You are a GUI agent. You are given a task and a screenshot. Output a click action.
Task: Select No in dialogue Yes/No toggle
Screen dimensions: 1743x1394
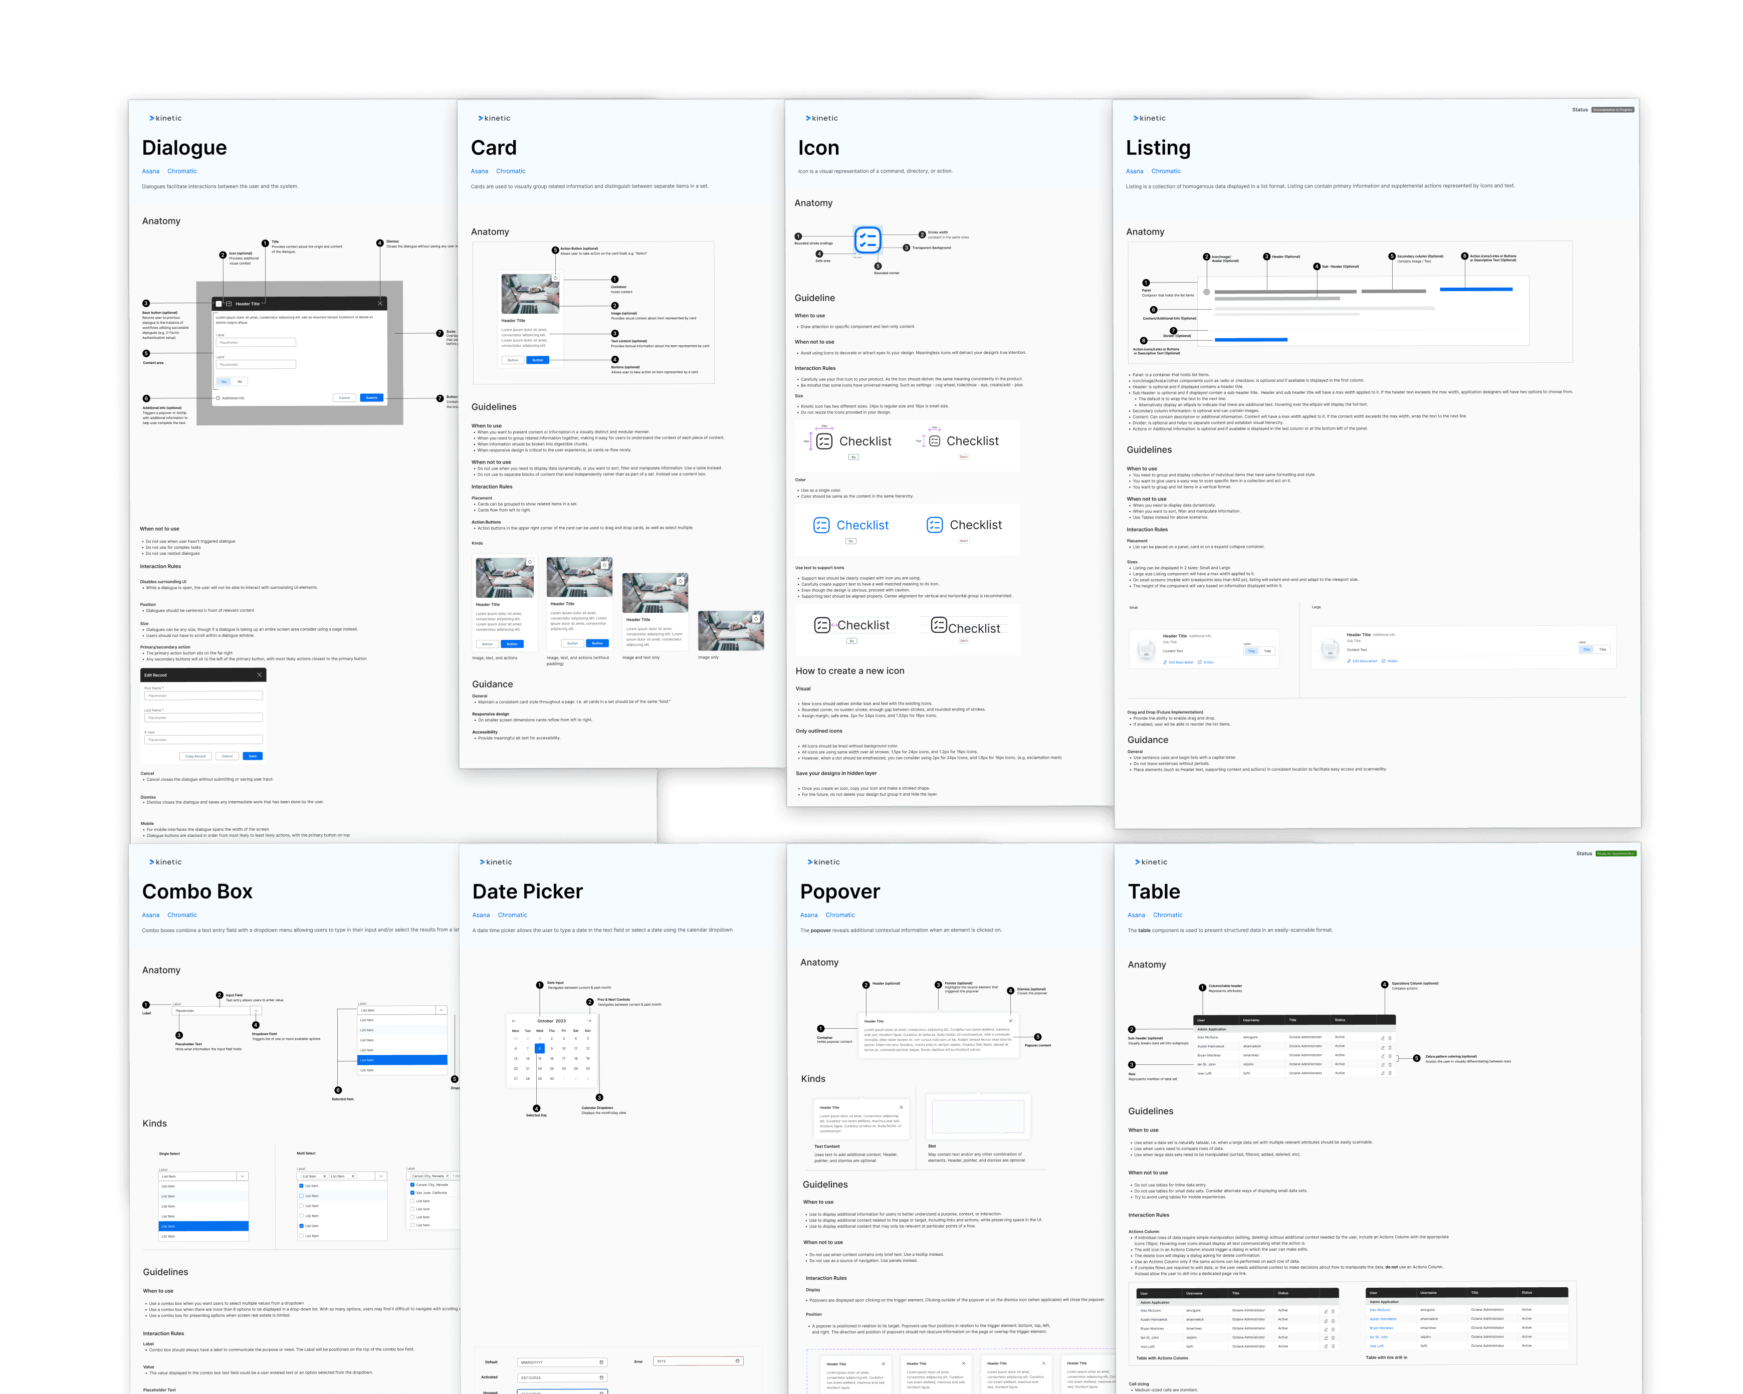click(x=239, y=381)
